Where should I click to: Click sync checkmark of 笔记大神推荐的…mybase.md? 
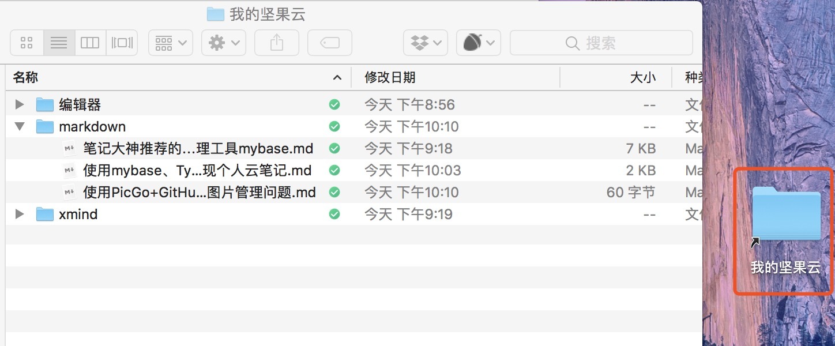[334, 148]
